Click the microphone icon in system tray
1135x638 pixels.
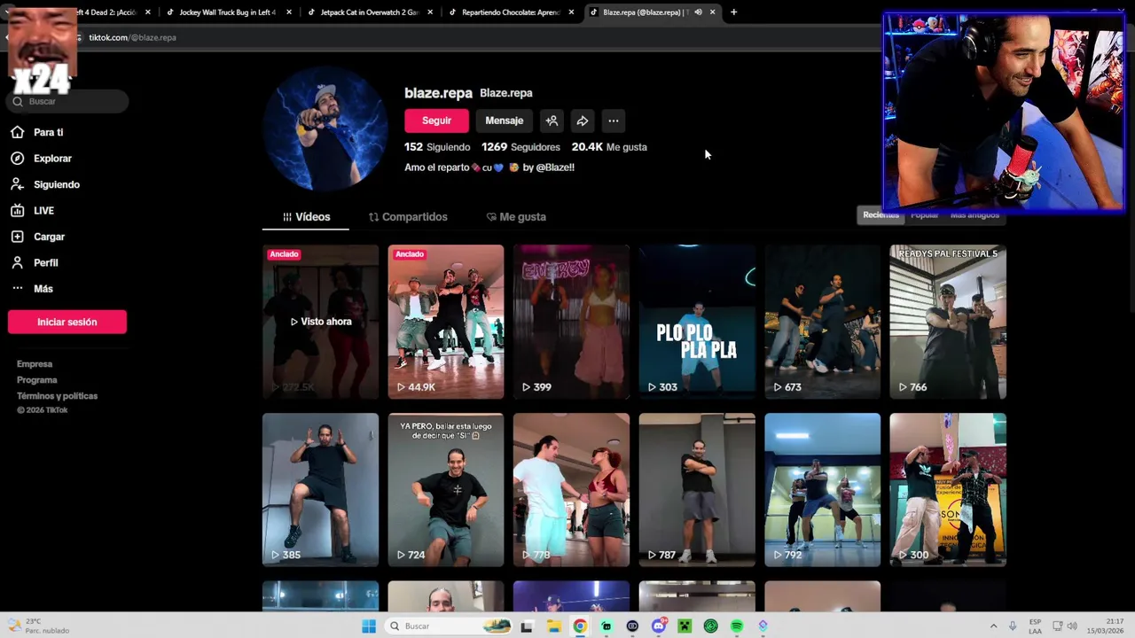(x=1013, y=626)
